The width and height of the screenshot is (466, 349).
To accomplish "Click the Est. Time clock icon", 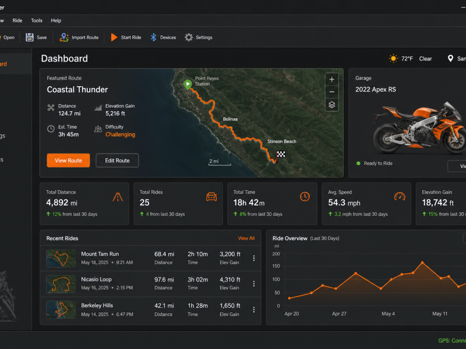I will click(51, 129).
